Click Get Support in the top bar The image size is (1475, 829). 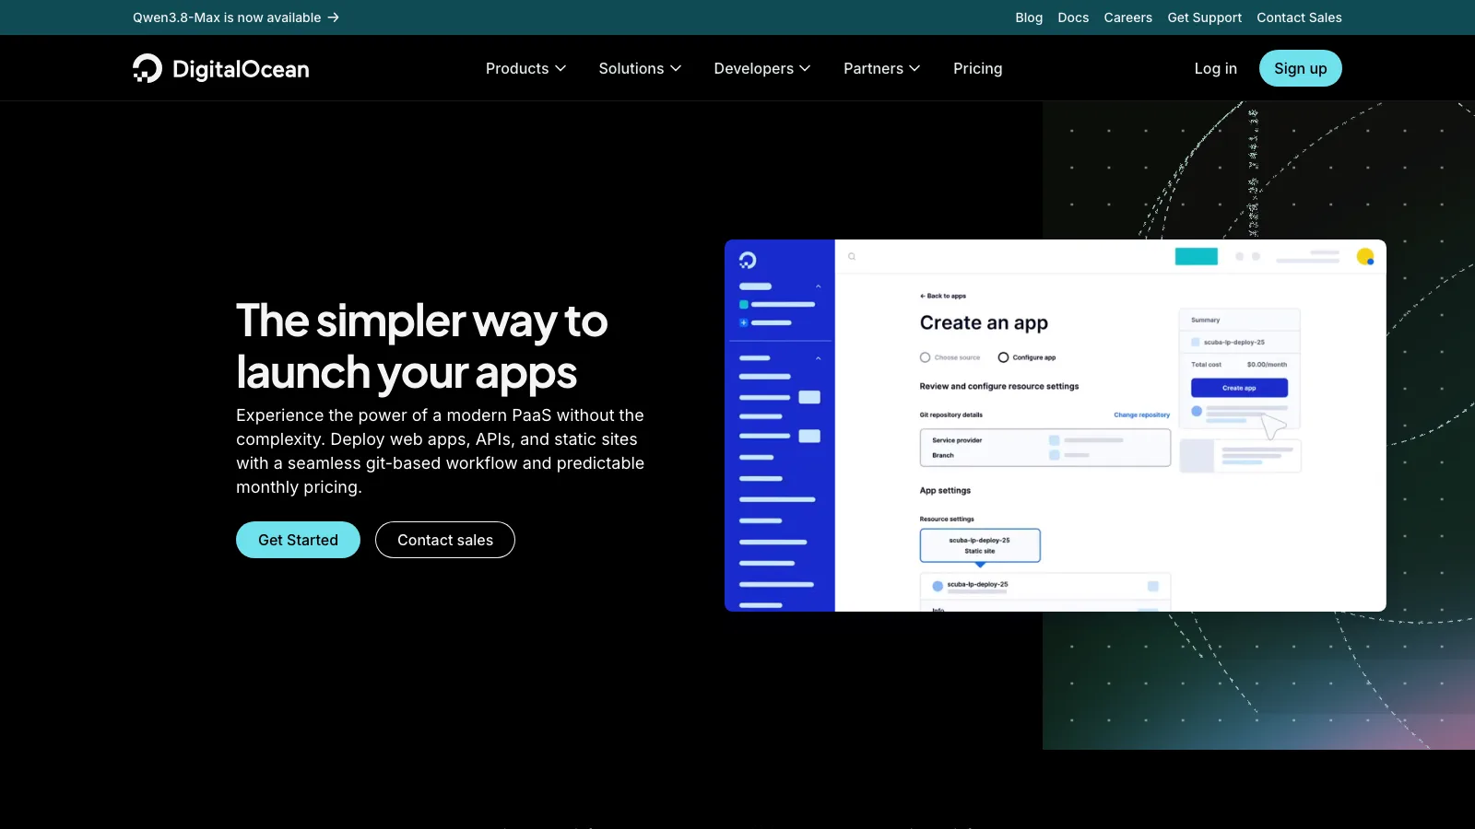coord(1205,18)
